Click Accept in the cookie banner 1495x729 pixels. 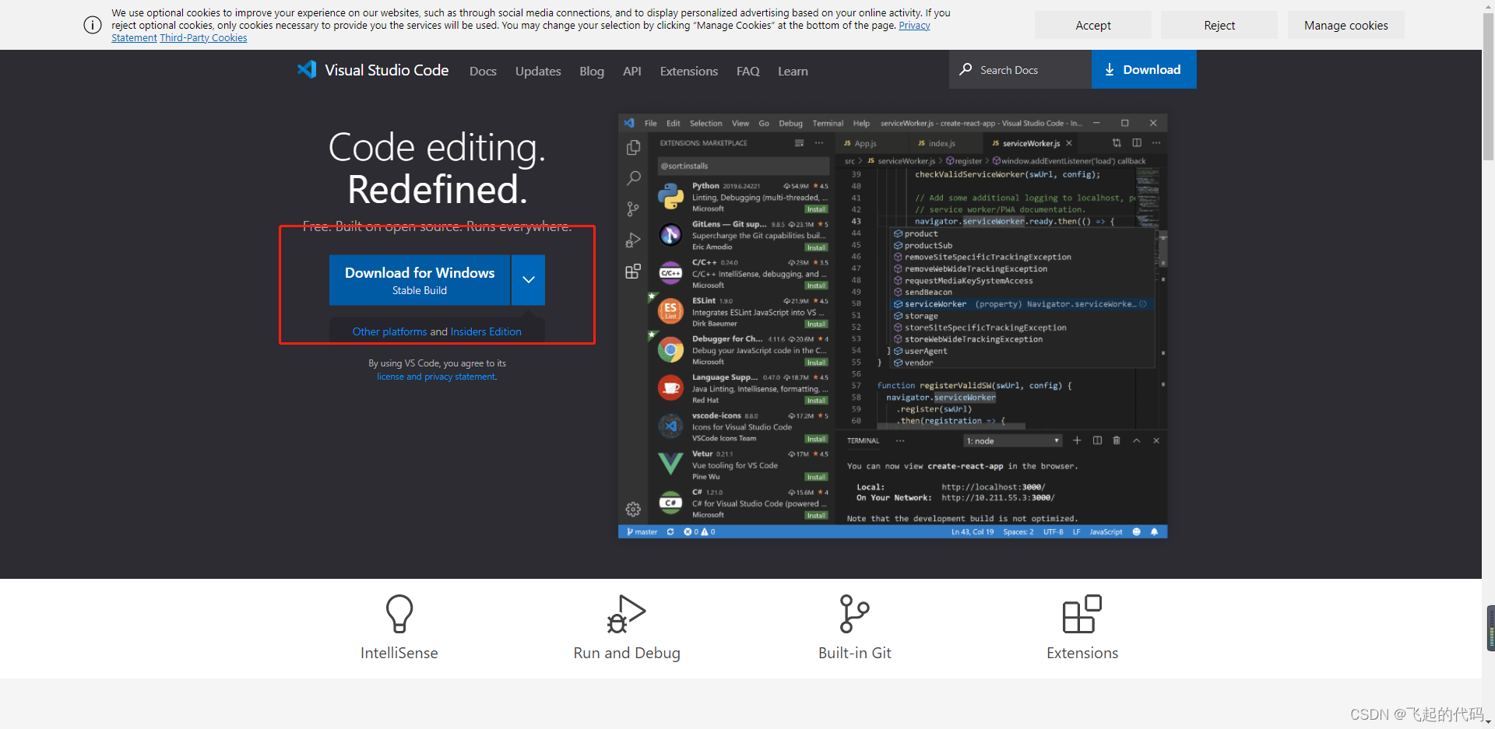coord(1093,25)
